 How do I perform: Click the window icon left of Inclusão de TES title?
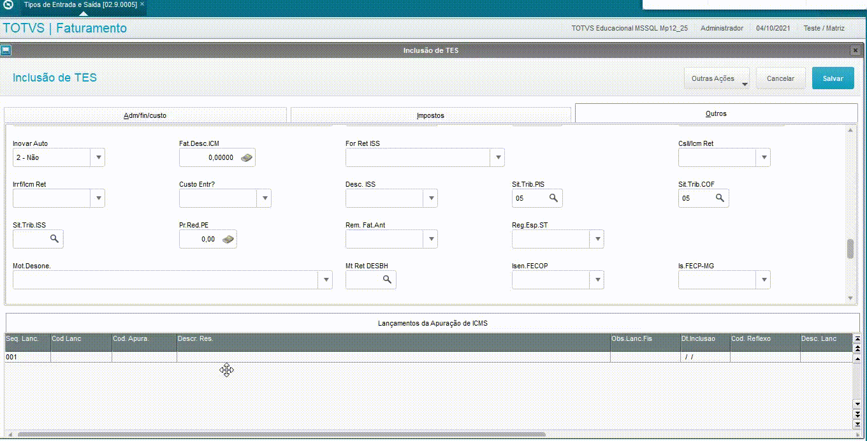coord(6,50)
